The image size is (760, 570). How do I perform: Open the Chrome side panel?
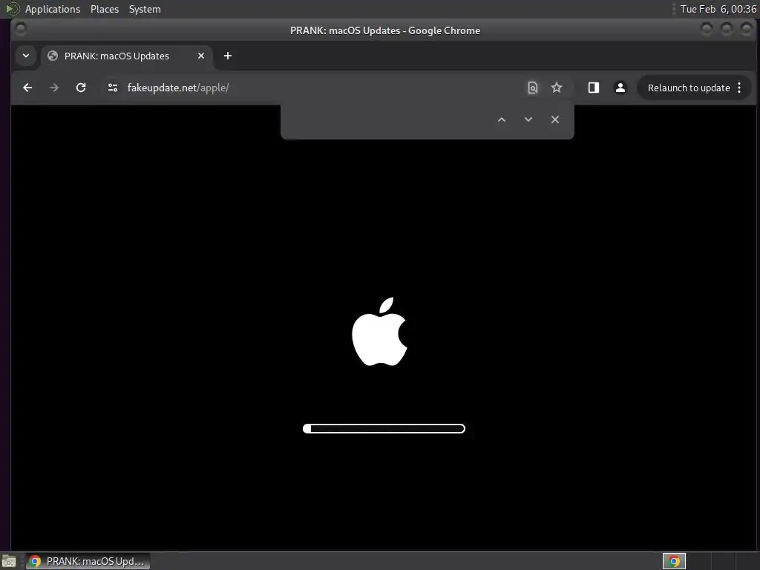(594, 88)
